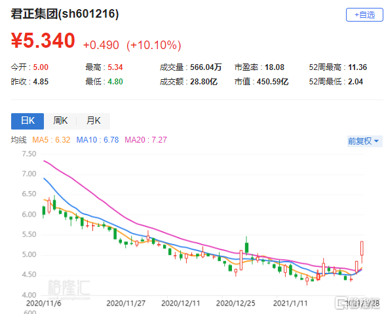Select the stock title 君正集团(sh601216)

65,14
